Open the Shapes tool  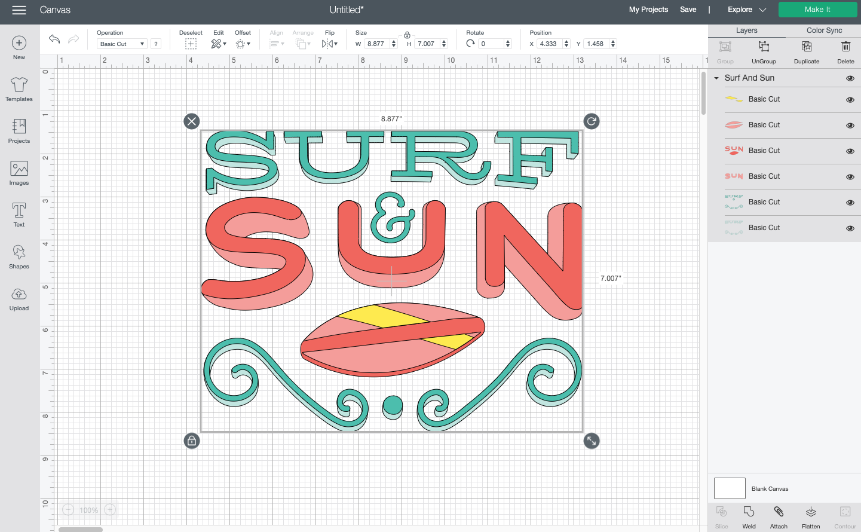(x=19, y=257)
